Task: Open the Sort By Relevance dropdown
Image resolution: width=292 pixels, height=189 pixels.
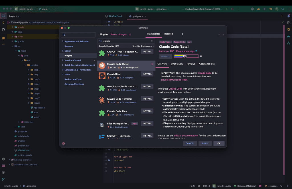Action: pyautogui.click(x=143, y=46)
